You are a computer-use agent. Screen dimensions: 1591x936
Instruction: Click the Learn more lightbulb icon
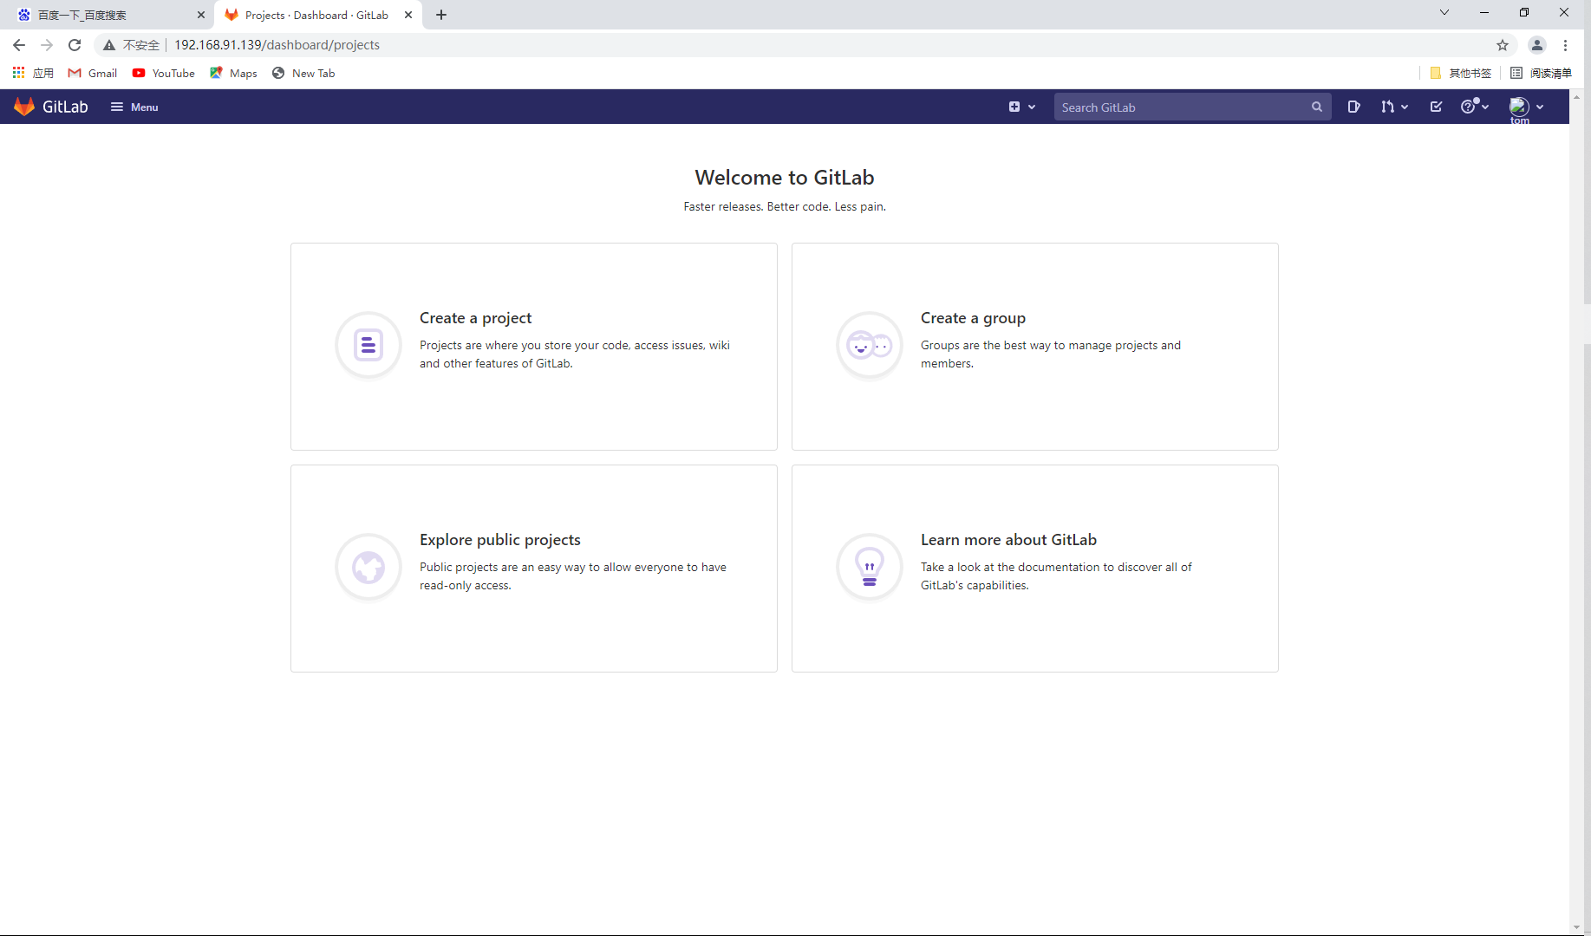[x=870, y=567]
